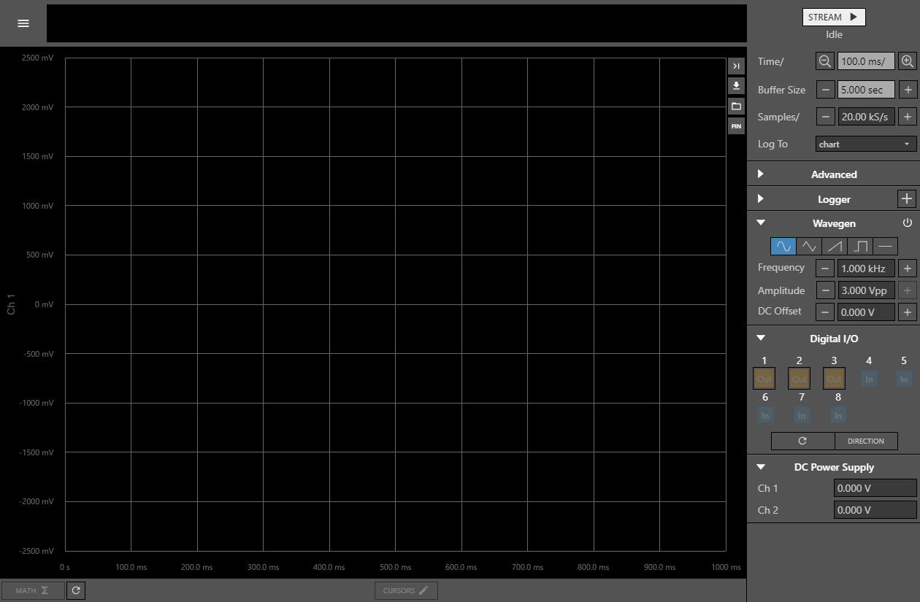Decrease the Buffer Size
The image size is (920, 602).
coord(825,90)
